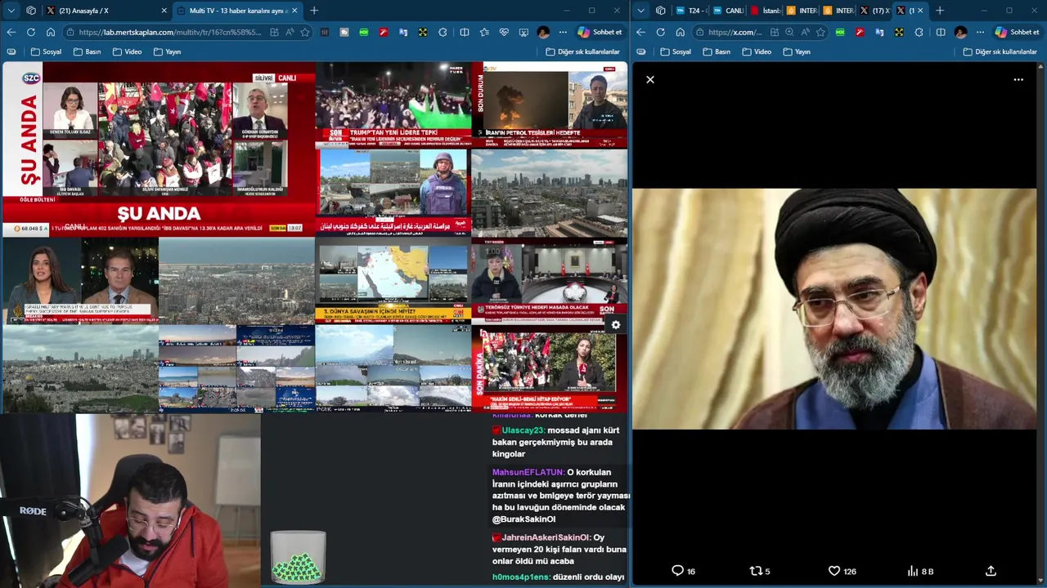Open favorites list in Multi TV window
This screenshot has width=1047, height=588.
[x=484, y=32]
